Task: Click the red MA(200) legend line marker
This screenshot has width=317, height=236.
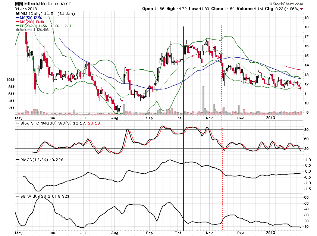Action: click(x=18, y=22)
